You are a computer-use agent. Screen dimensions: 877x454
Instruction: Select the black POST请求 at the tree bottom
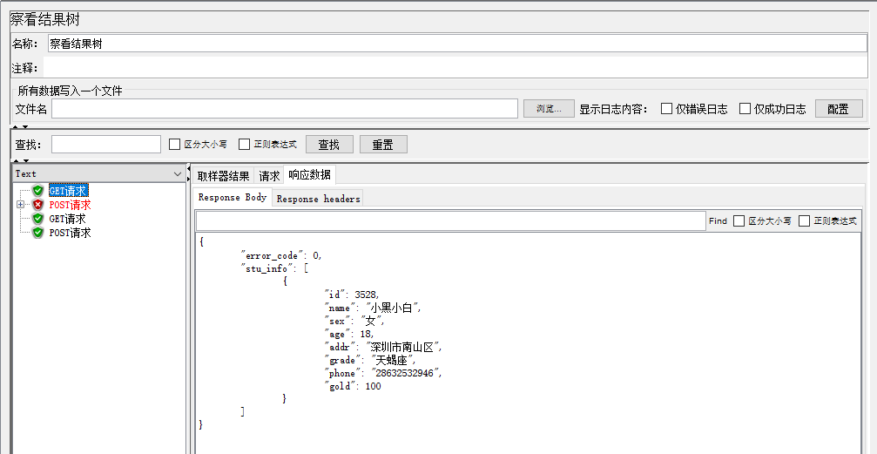[x=70, y=233]
